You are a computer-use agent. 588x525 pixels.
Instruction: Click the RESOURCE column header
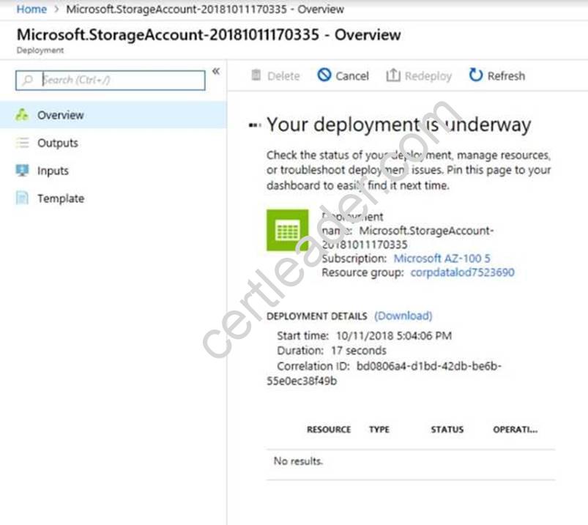coord(329,429)
